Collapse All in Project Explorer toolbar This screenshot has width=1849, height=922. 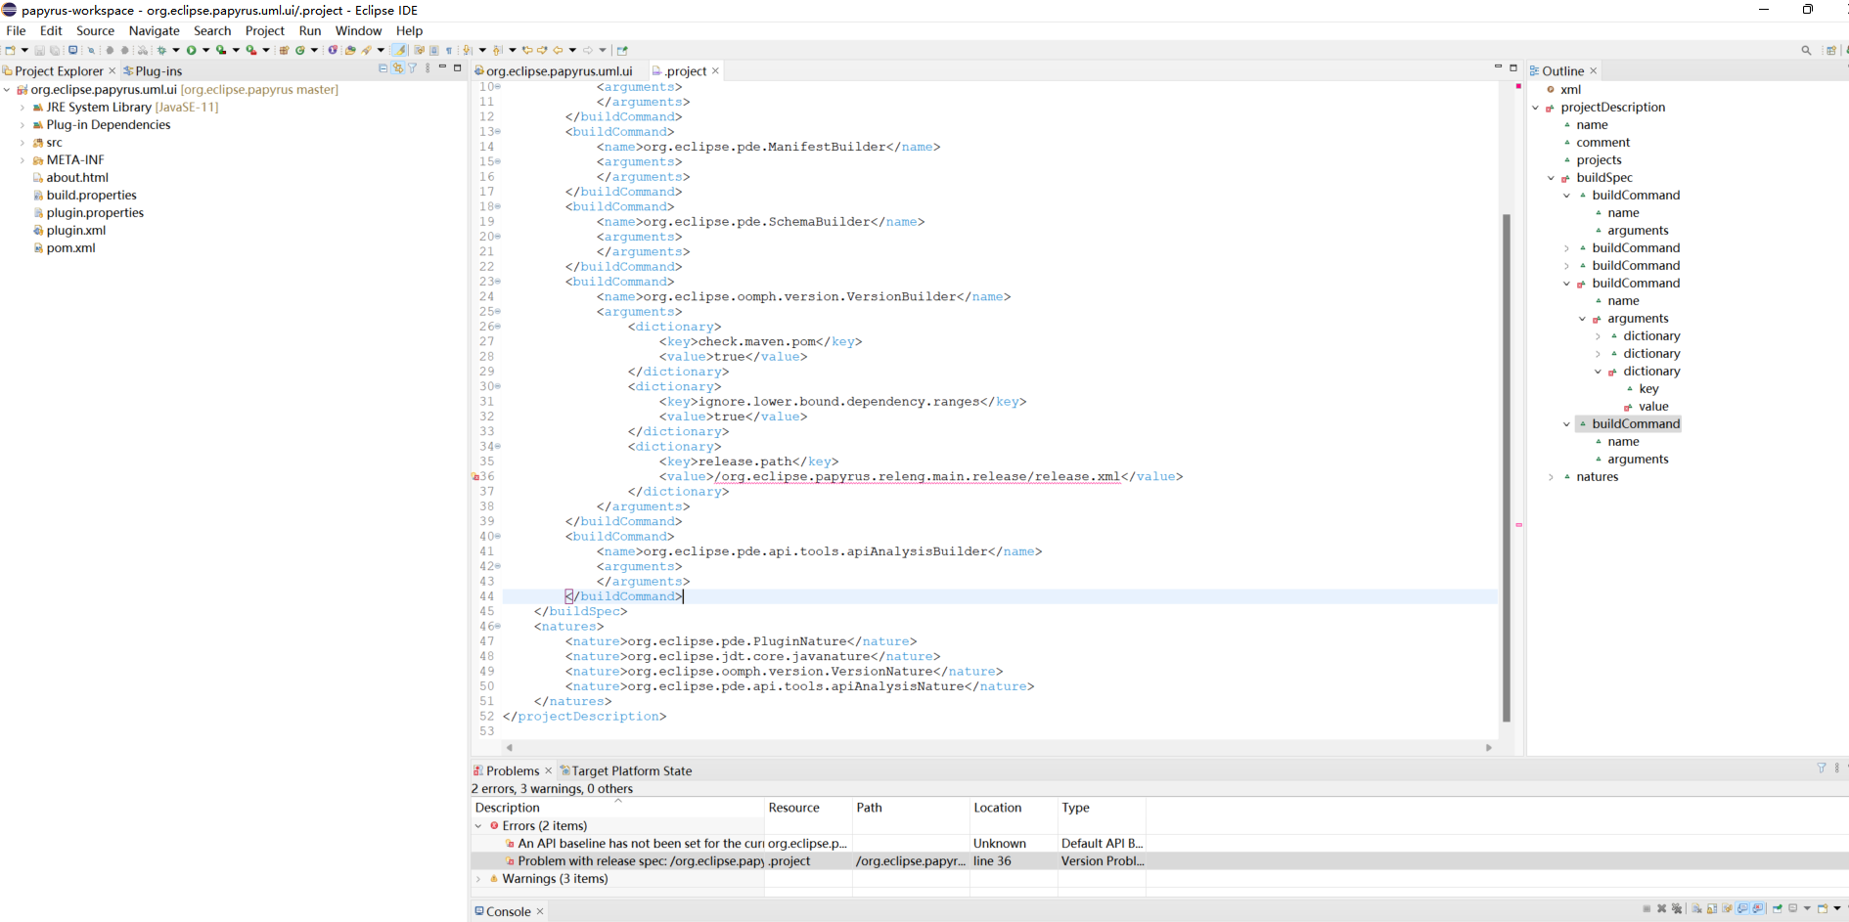pyautogui.click(x=383, y=68)
